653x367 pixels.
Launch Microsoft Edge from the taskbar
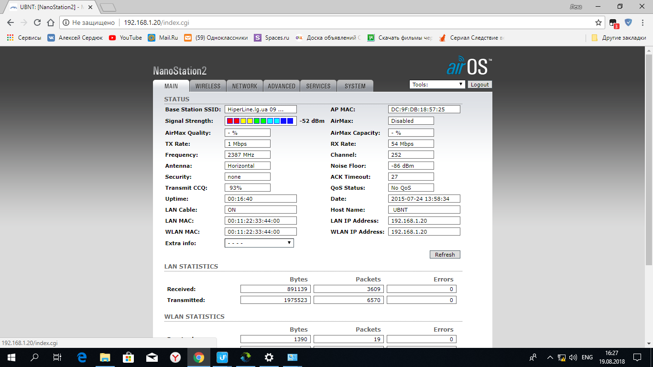(x=82, y=357)
